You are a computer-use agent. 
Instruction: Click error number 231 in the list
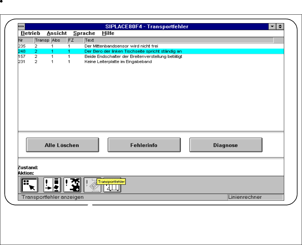[x=22, y=62]
